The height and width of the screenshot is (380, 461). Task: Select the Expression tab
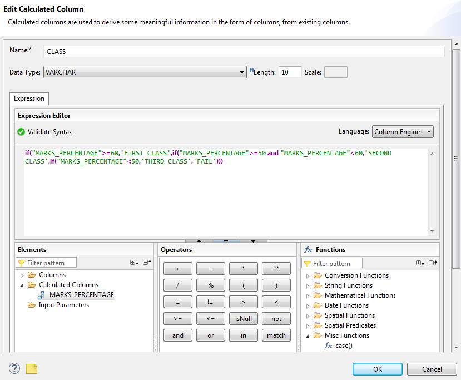(29, 98)
